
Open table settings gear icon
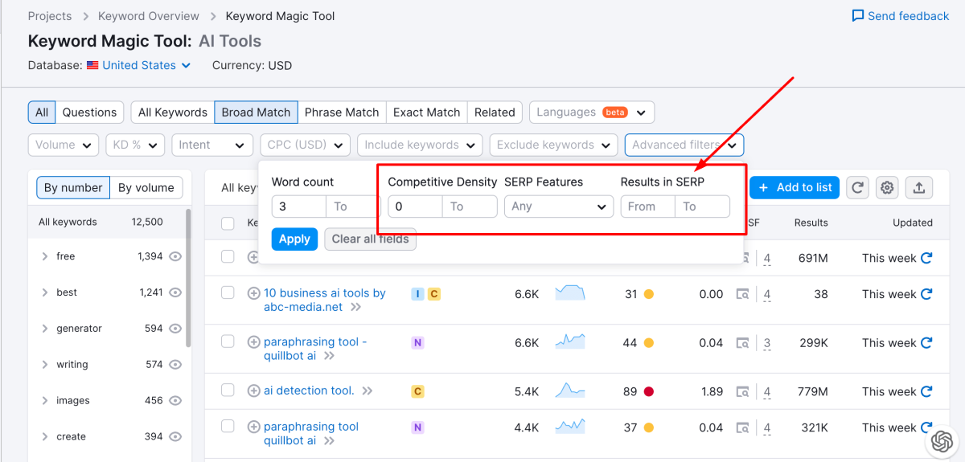887,187
